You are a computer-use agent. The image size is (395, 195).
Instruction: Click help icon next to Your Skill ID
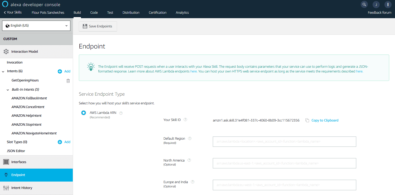(185, 120)
